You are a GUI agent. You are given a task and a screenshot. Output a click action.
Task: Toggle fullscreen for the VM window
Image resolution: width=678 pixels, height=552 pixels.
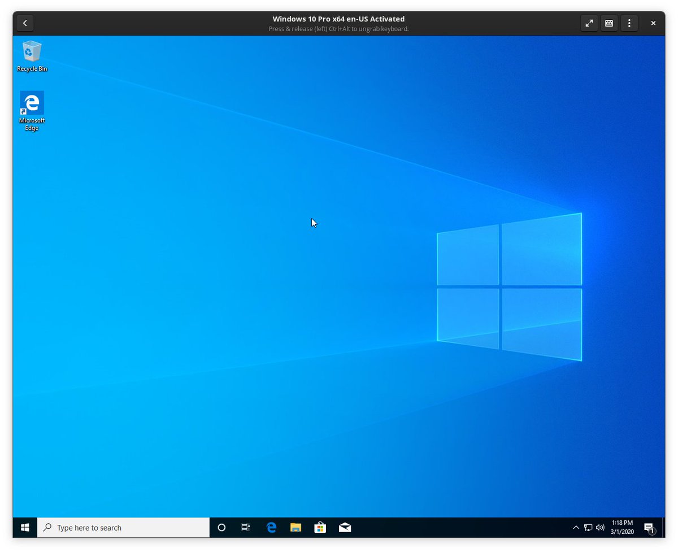click(589, 23)
